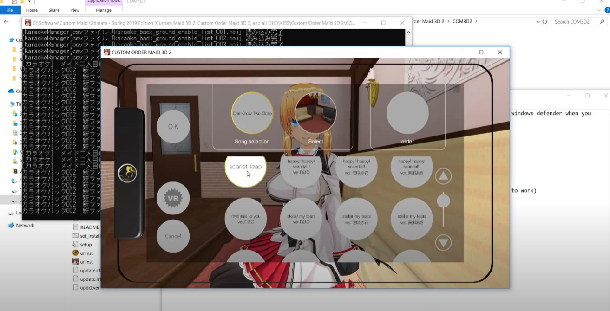
Task: Click the setup file's icon
Action: [x=76, y=245]
